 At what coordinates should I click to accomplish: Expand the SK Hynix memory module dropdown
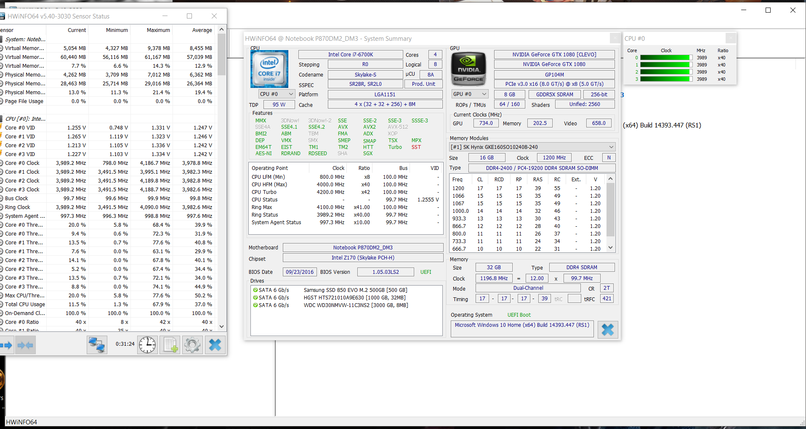coord(532,147)
